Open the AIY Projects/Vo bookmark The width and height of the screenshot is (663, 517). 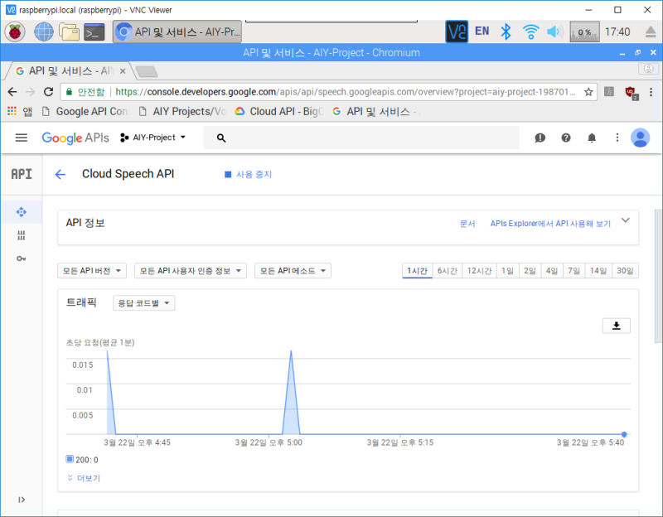point(182,111)
